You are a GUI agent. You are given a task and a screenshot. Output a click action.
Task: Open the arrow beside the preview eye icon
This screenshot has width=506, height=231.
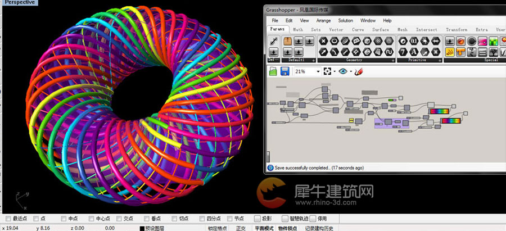[351, 71]
